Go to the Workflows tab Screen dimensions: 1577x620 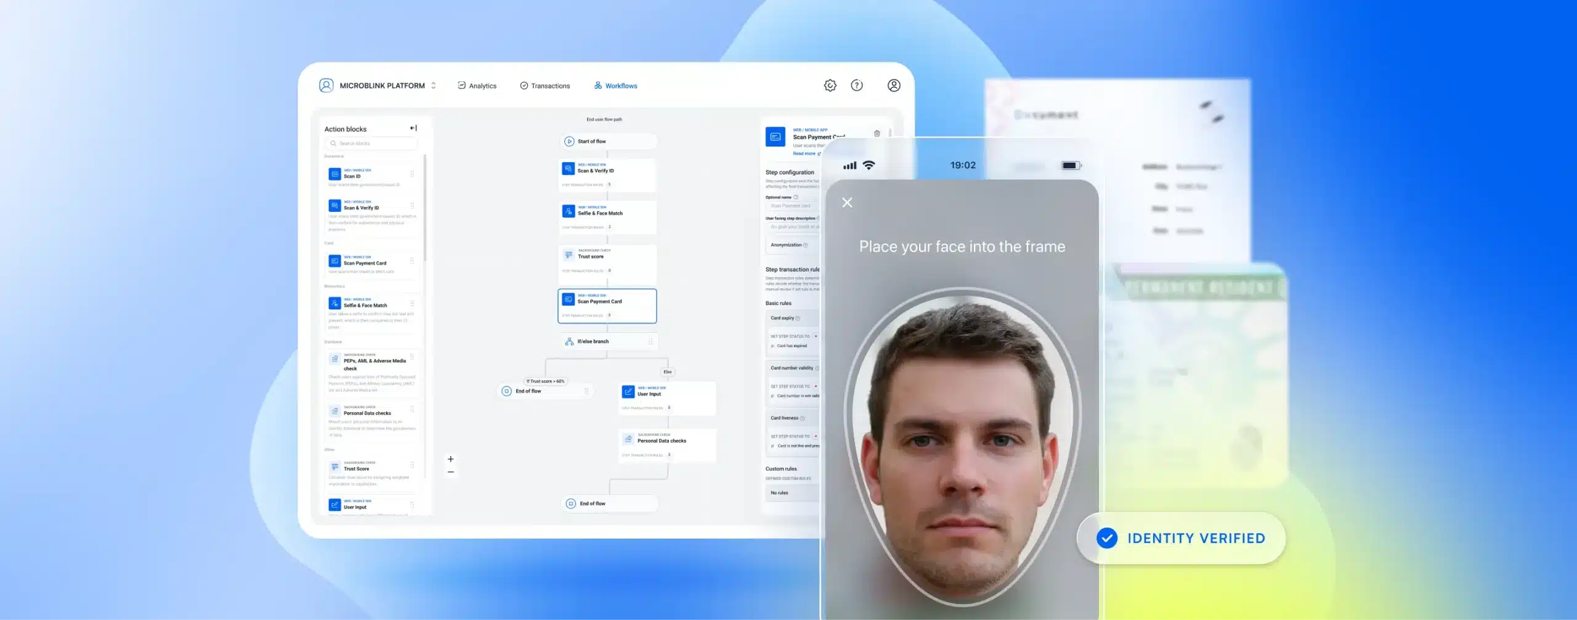615,86
